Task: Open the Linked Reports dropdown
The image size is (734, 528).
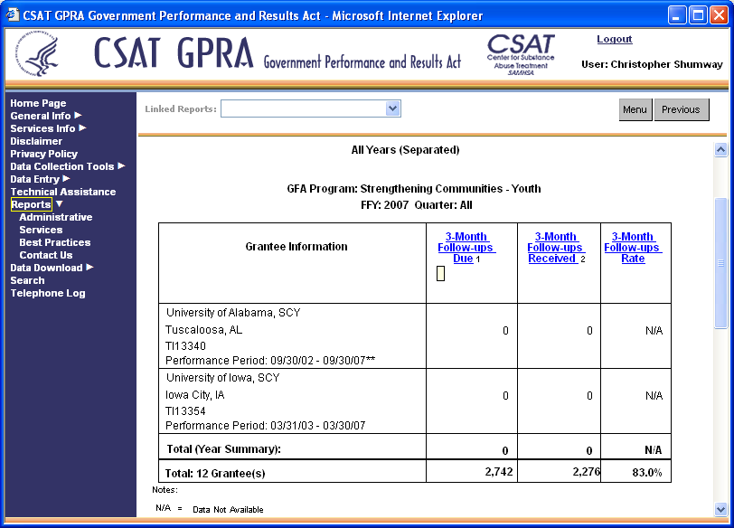Action: [392, 108]
